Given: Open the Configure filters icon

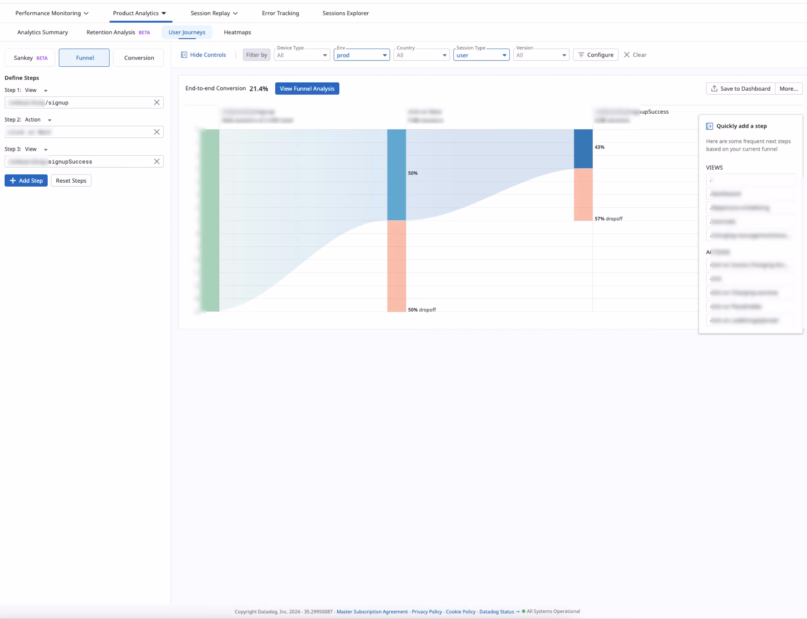Looking at the screenshot, I should pos(581,55).
